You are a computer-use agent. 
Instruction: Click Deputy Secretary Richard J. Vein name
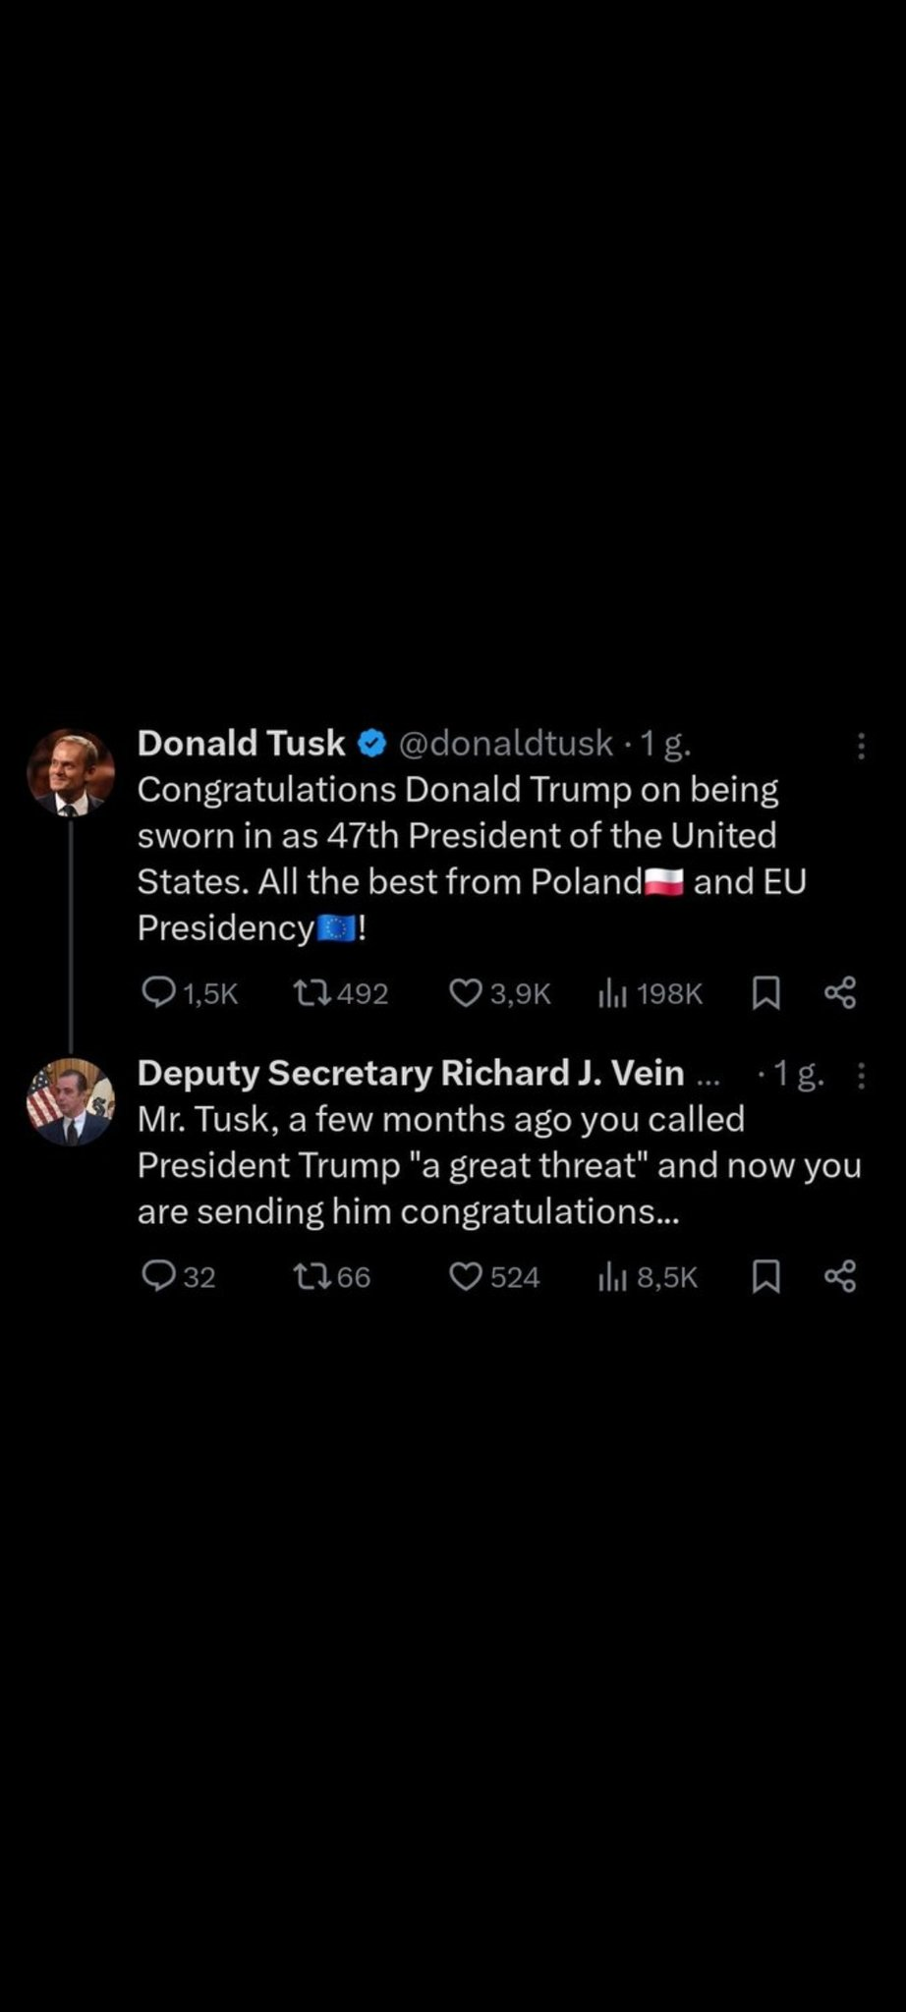click(x=411, y=1073)
